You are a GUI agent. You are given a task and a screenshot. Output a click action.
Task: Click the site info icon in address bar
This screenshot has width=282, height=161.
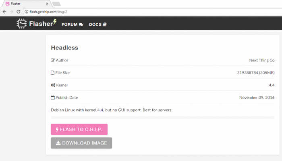(27, 12)
